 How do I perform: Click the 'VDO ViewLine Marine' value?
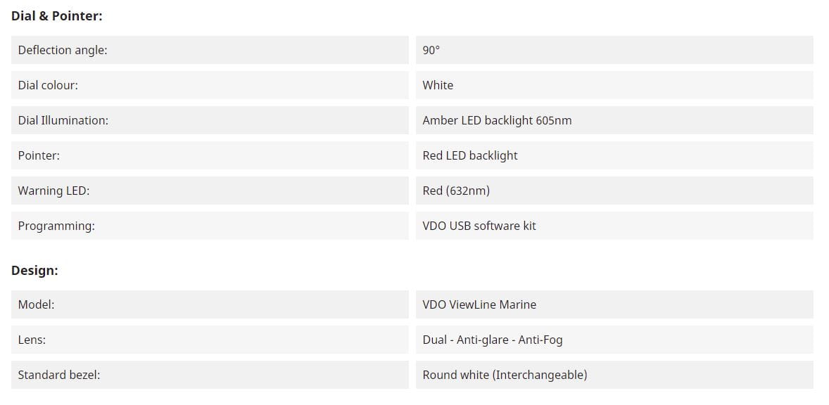[x=479, y=304]
